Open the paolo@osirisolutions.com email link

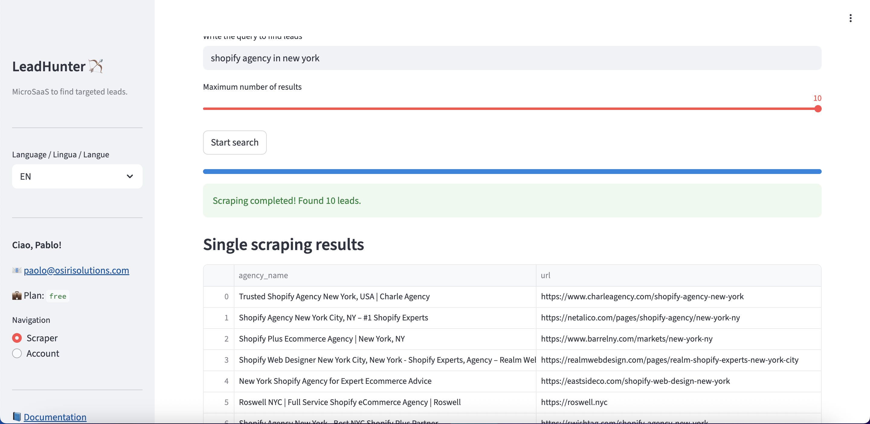76,270
